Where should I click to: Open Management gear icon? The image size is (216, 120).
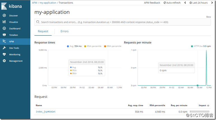[x=4, y=61]
